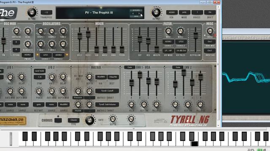270x151 pixels.
Task: Click the plugin scrollbar up arrow
Action: 219,7
